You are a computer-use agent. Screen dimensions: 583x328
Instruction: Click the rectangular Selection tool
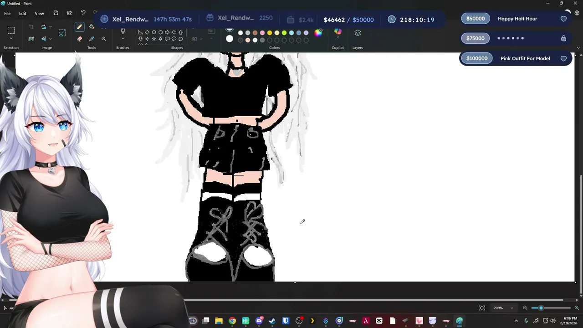11,31
